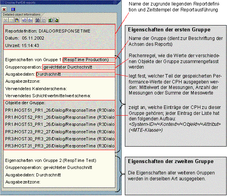The width and height of the screenshot is (227, 196).
Task: Click the Copy icon in the text toolbar
Action: 11,20
